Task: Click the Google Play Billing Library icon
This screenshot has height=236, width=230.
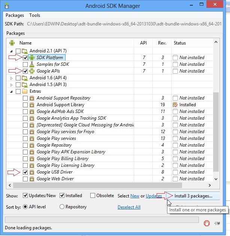Action: 31,159
